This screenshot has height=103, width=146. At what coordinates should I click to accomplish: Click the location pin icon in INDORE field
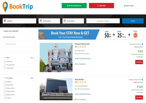pyautogui.click(x=5, y=21)
